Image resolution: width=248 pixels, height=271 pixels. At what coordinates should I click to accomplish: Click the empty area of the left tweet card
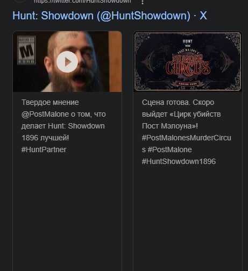pos(67,211)
